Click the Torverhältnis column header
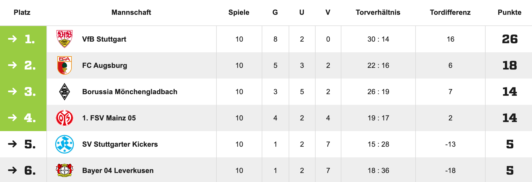 [x=378, y=12]
